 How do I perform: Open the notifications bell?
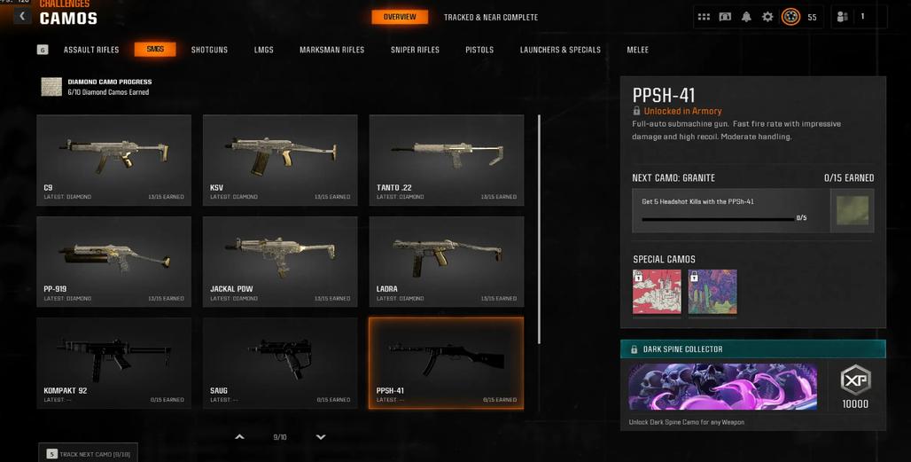746,17
